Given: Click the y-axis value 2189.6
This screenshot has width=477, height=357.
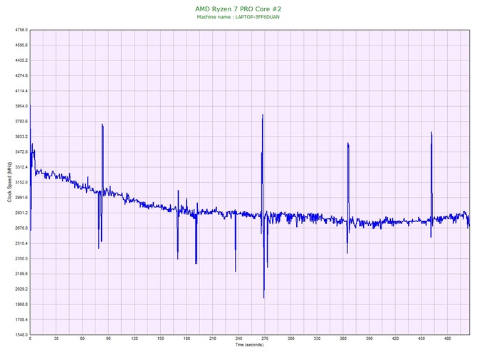Looking at the screenshot, I should (x=21, y=274).
